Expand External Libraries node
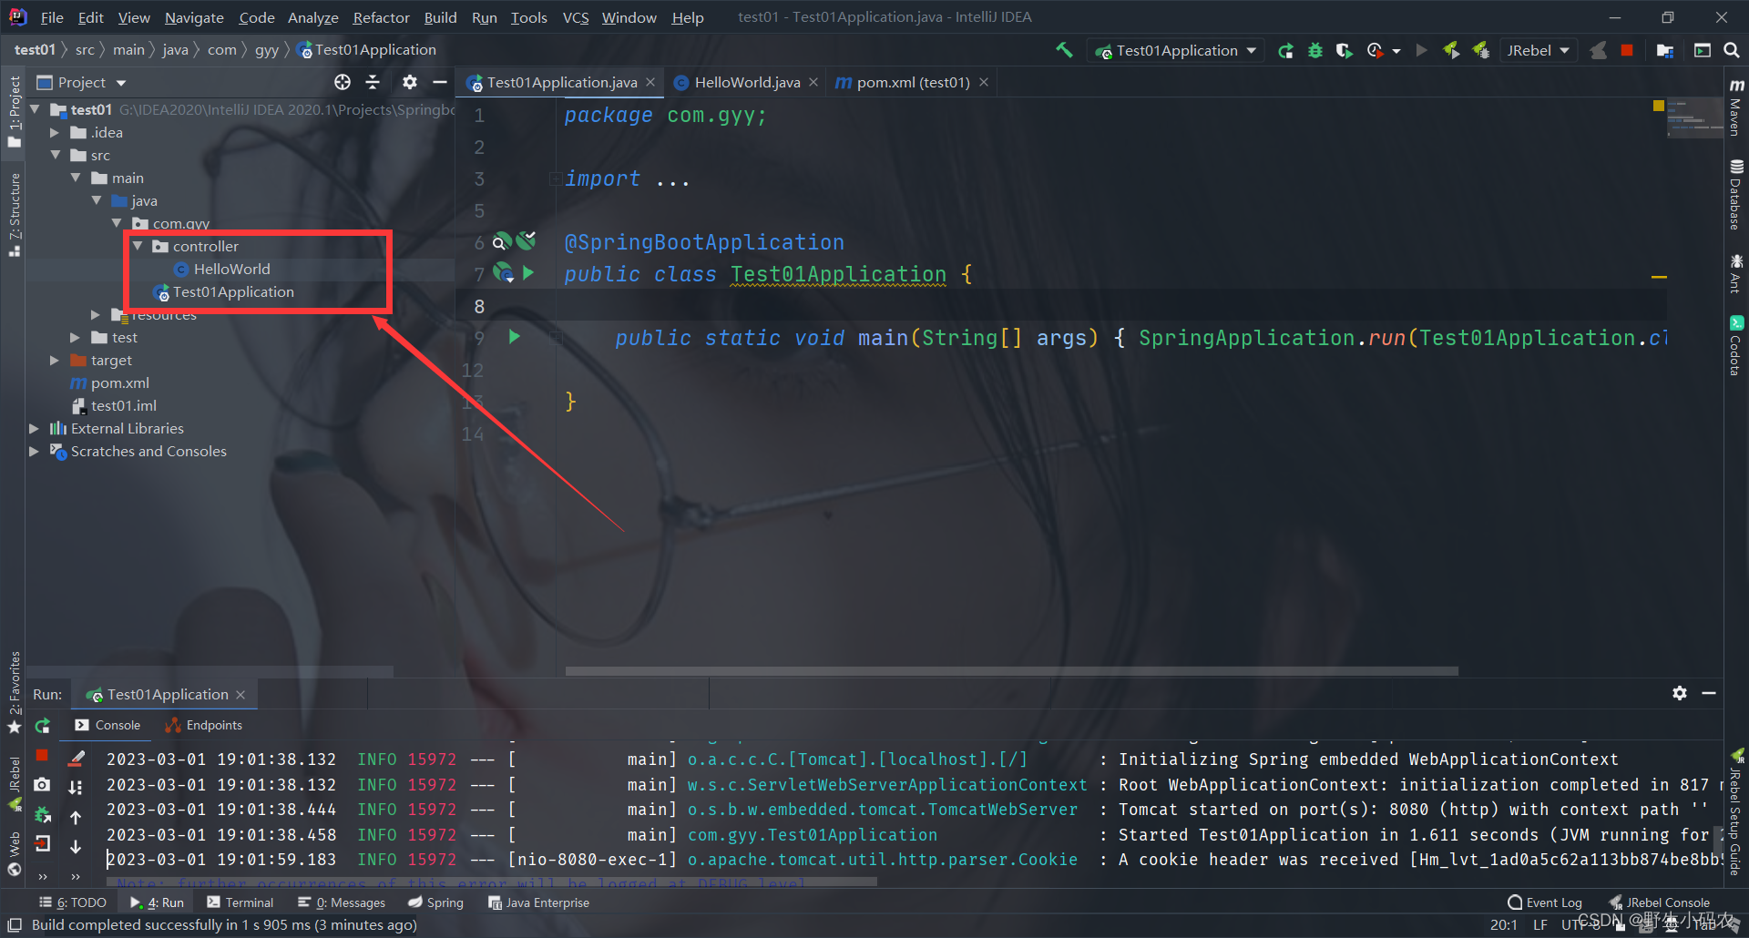This screenshot has width=1749, height=938. coord(35,428)
